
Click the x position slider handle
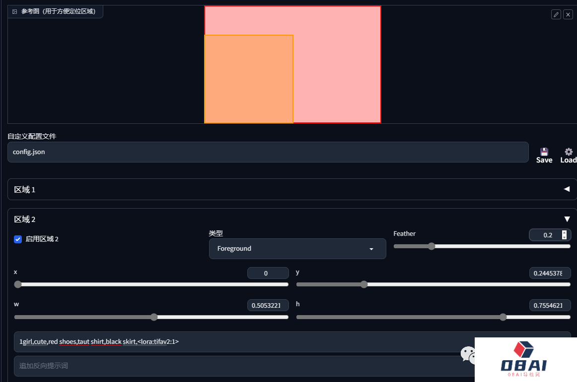pos(18,284)
